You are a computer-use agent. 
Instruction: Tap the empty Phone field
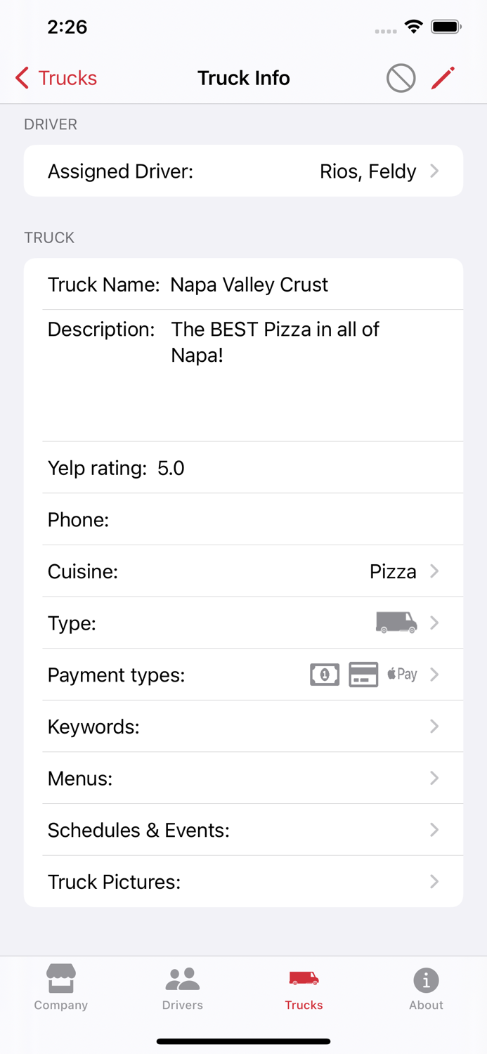[243, 519]
